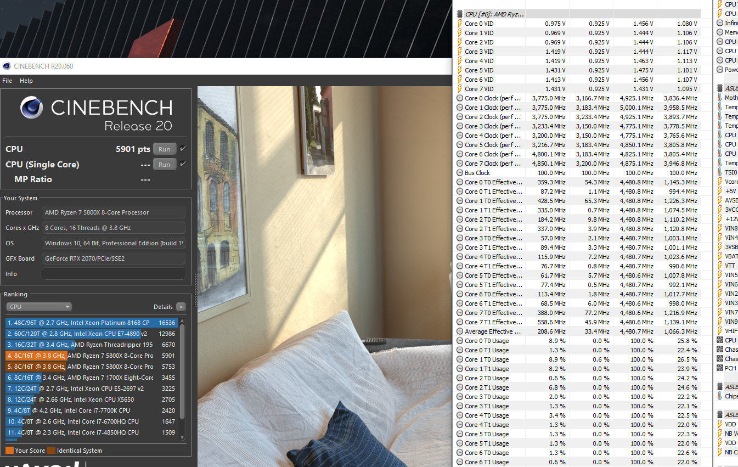
Task: Click the Core 3 VID lightning icon
Action: click(460, 52)
